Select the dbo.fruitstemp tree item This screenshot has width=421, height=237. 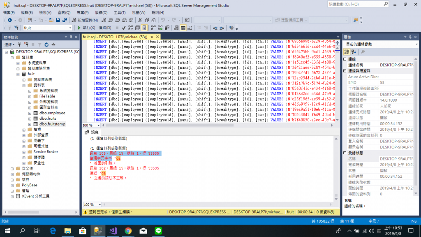[52, 124]
